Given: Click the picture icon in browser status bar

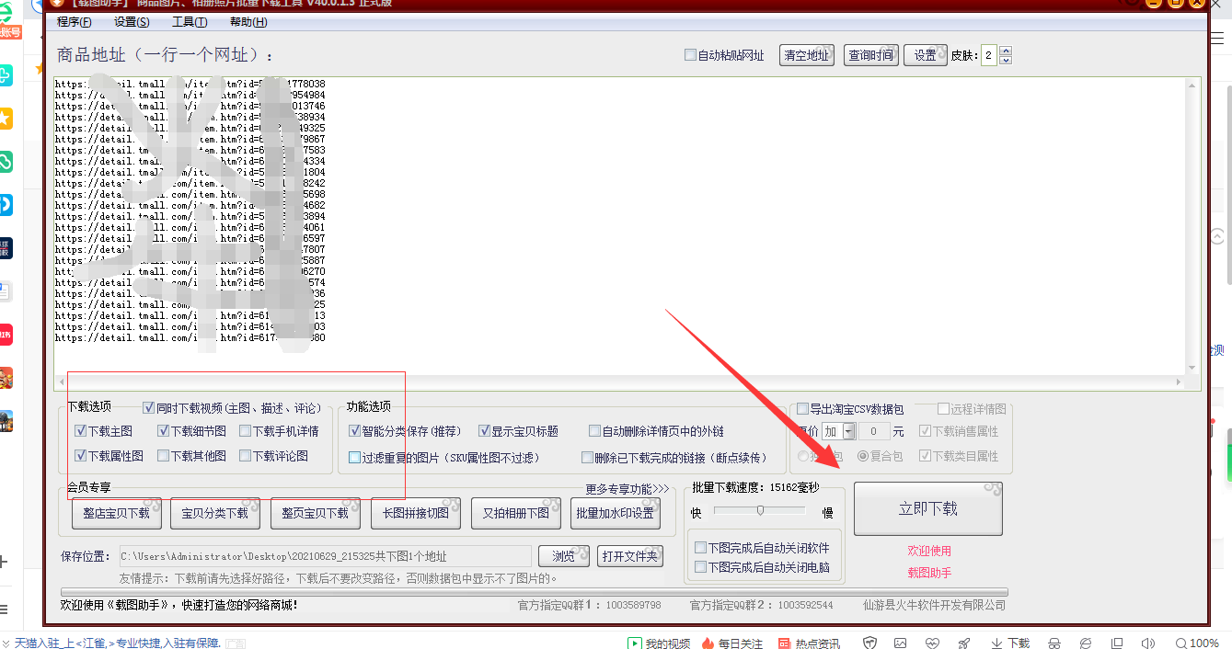Looking at the screenshot, I should click(901, 643).
